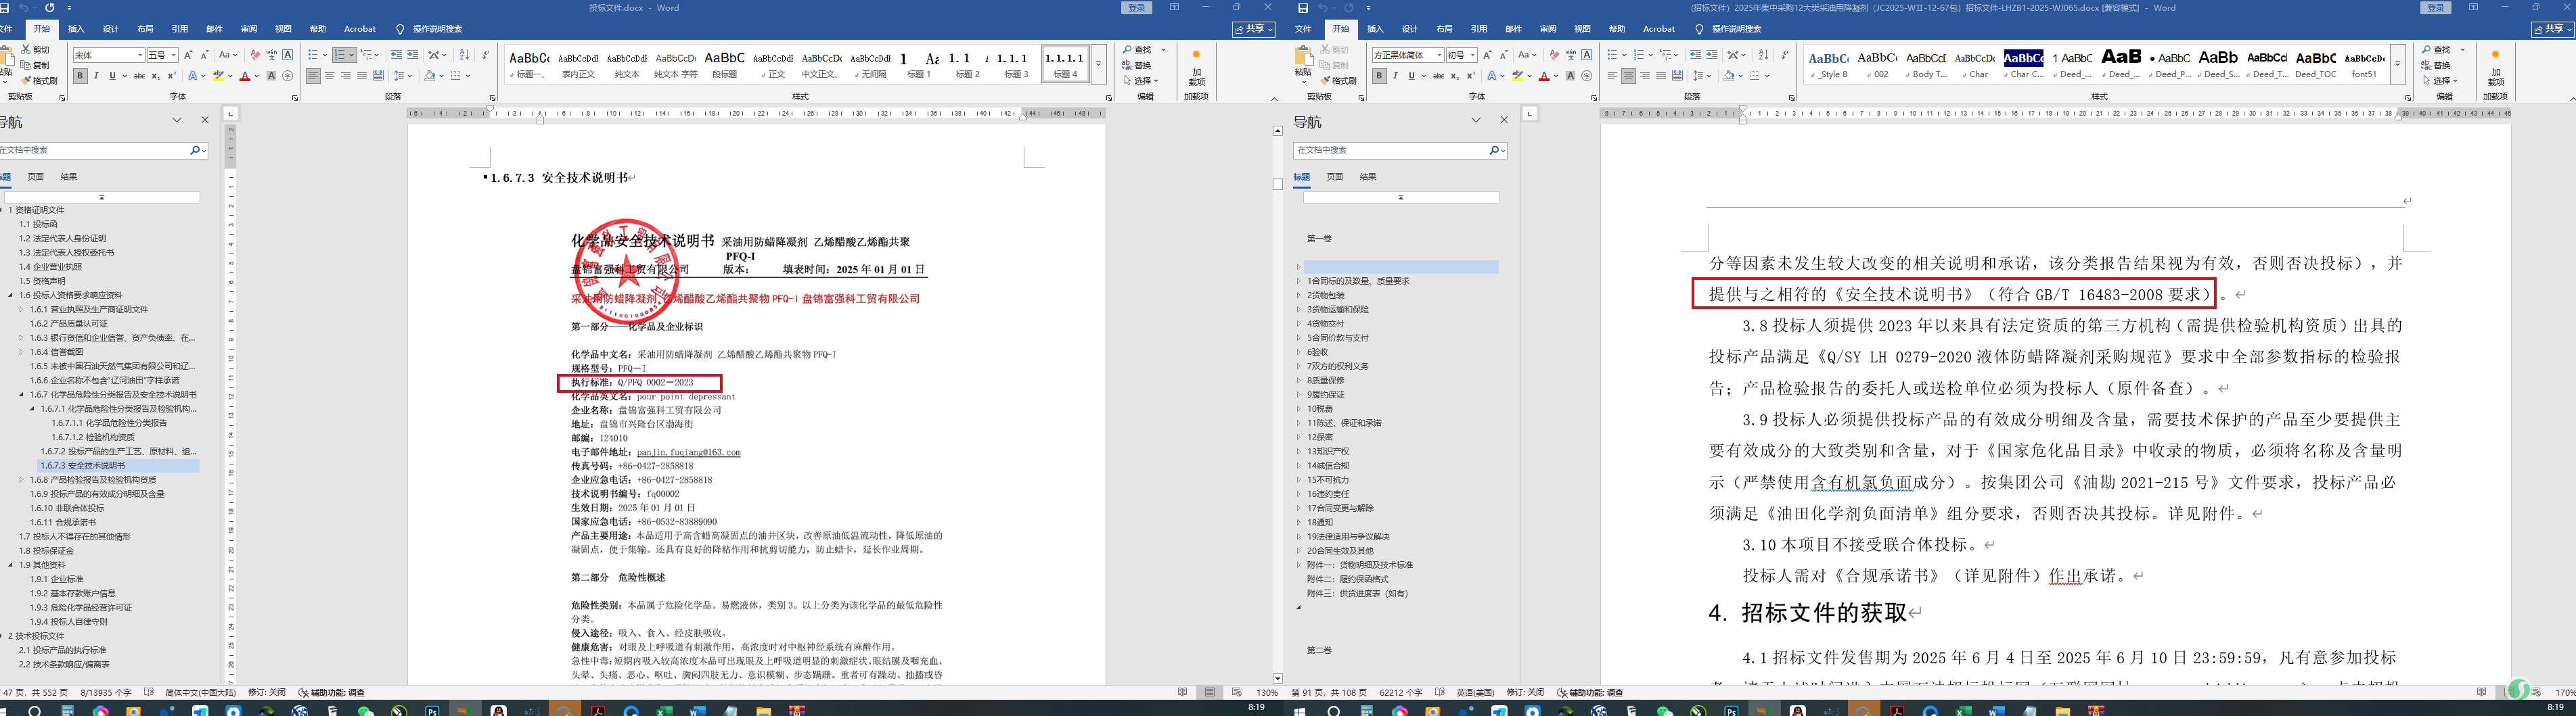Center-align text in left Word window

(x=329, y=76)
